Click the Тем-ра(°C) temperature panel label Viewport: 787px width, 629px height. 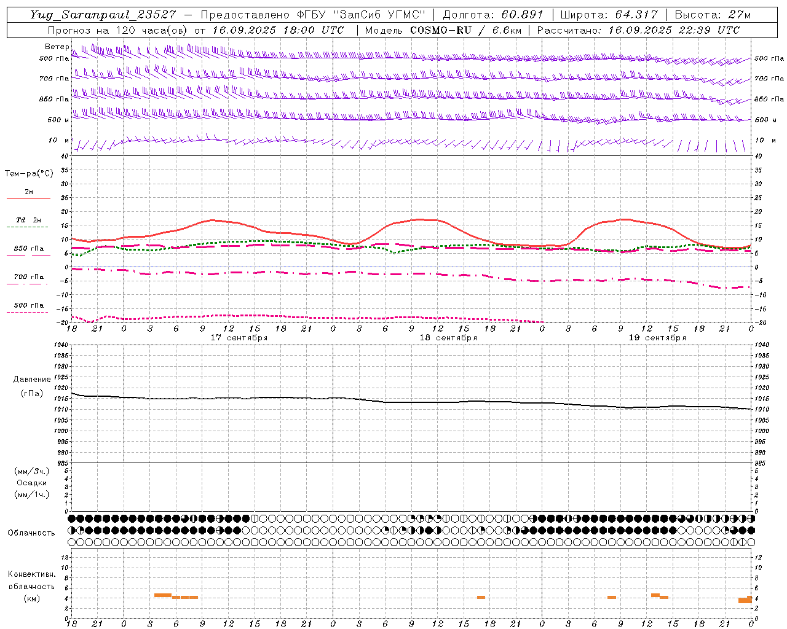tap(29, 174)
